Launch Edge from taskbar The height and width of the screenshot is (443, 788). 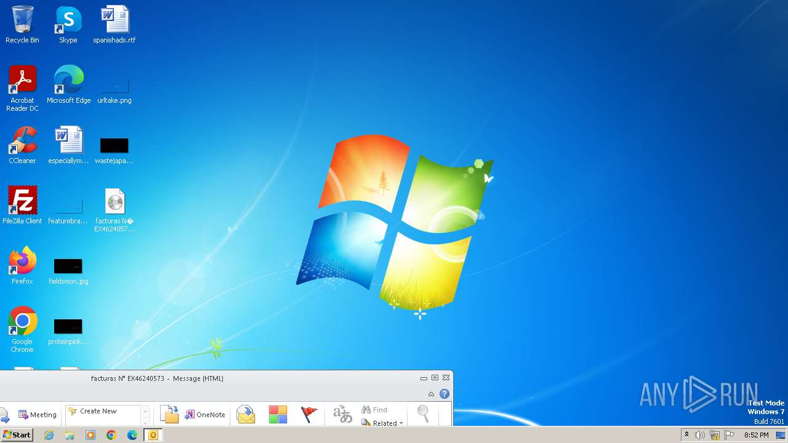pyautogui.click(x=132, y=435)
